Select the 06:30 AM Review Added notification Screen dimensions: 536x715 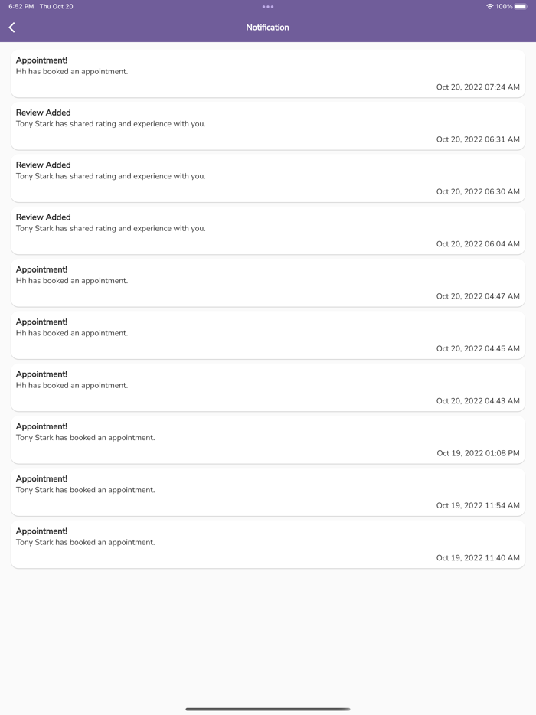coord(267,178)
